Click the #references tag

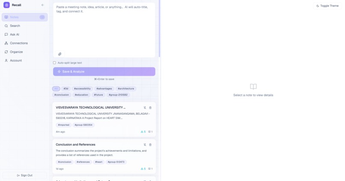click(83, 162)
